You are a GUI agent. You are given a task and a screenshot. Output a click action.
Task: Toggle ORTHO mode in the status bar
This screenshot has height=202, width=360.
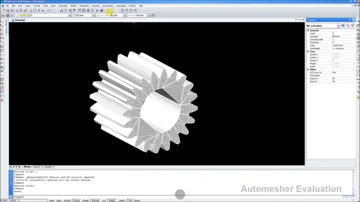(x=67, y=201)
